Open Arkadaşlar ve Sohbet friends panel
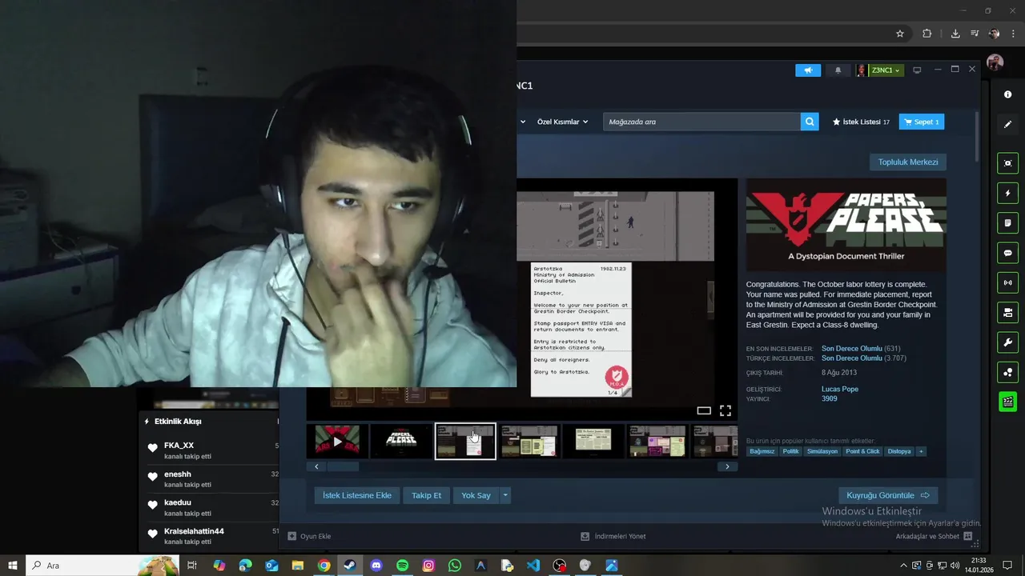The width and height of the screenshot is (1025, 576). coord(934,536)
